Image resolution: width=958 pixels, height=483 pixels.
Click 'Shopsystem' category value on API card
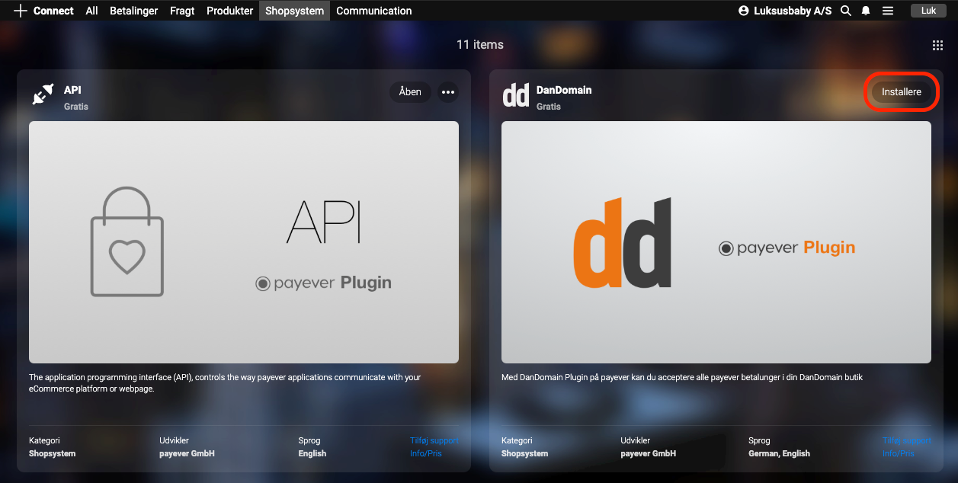(x=53, y=453)
